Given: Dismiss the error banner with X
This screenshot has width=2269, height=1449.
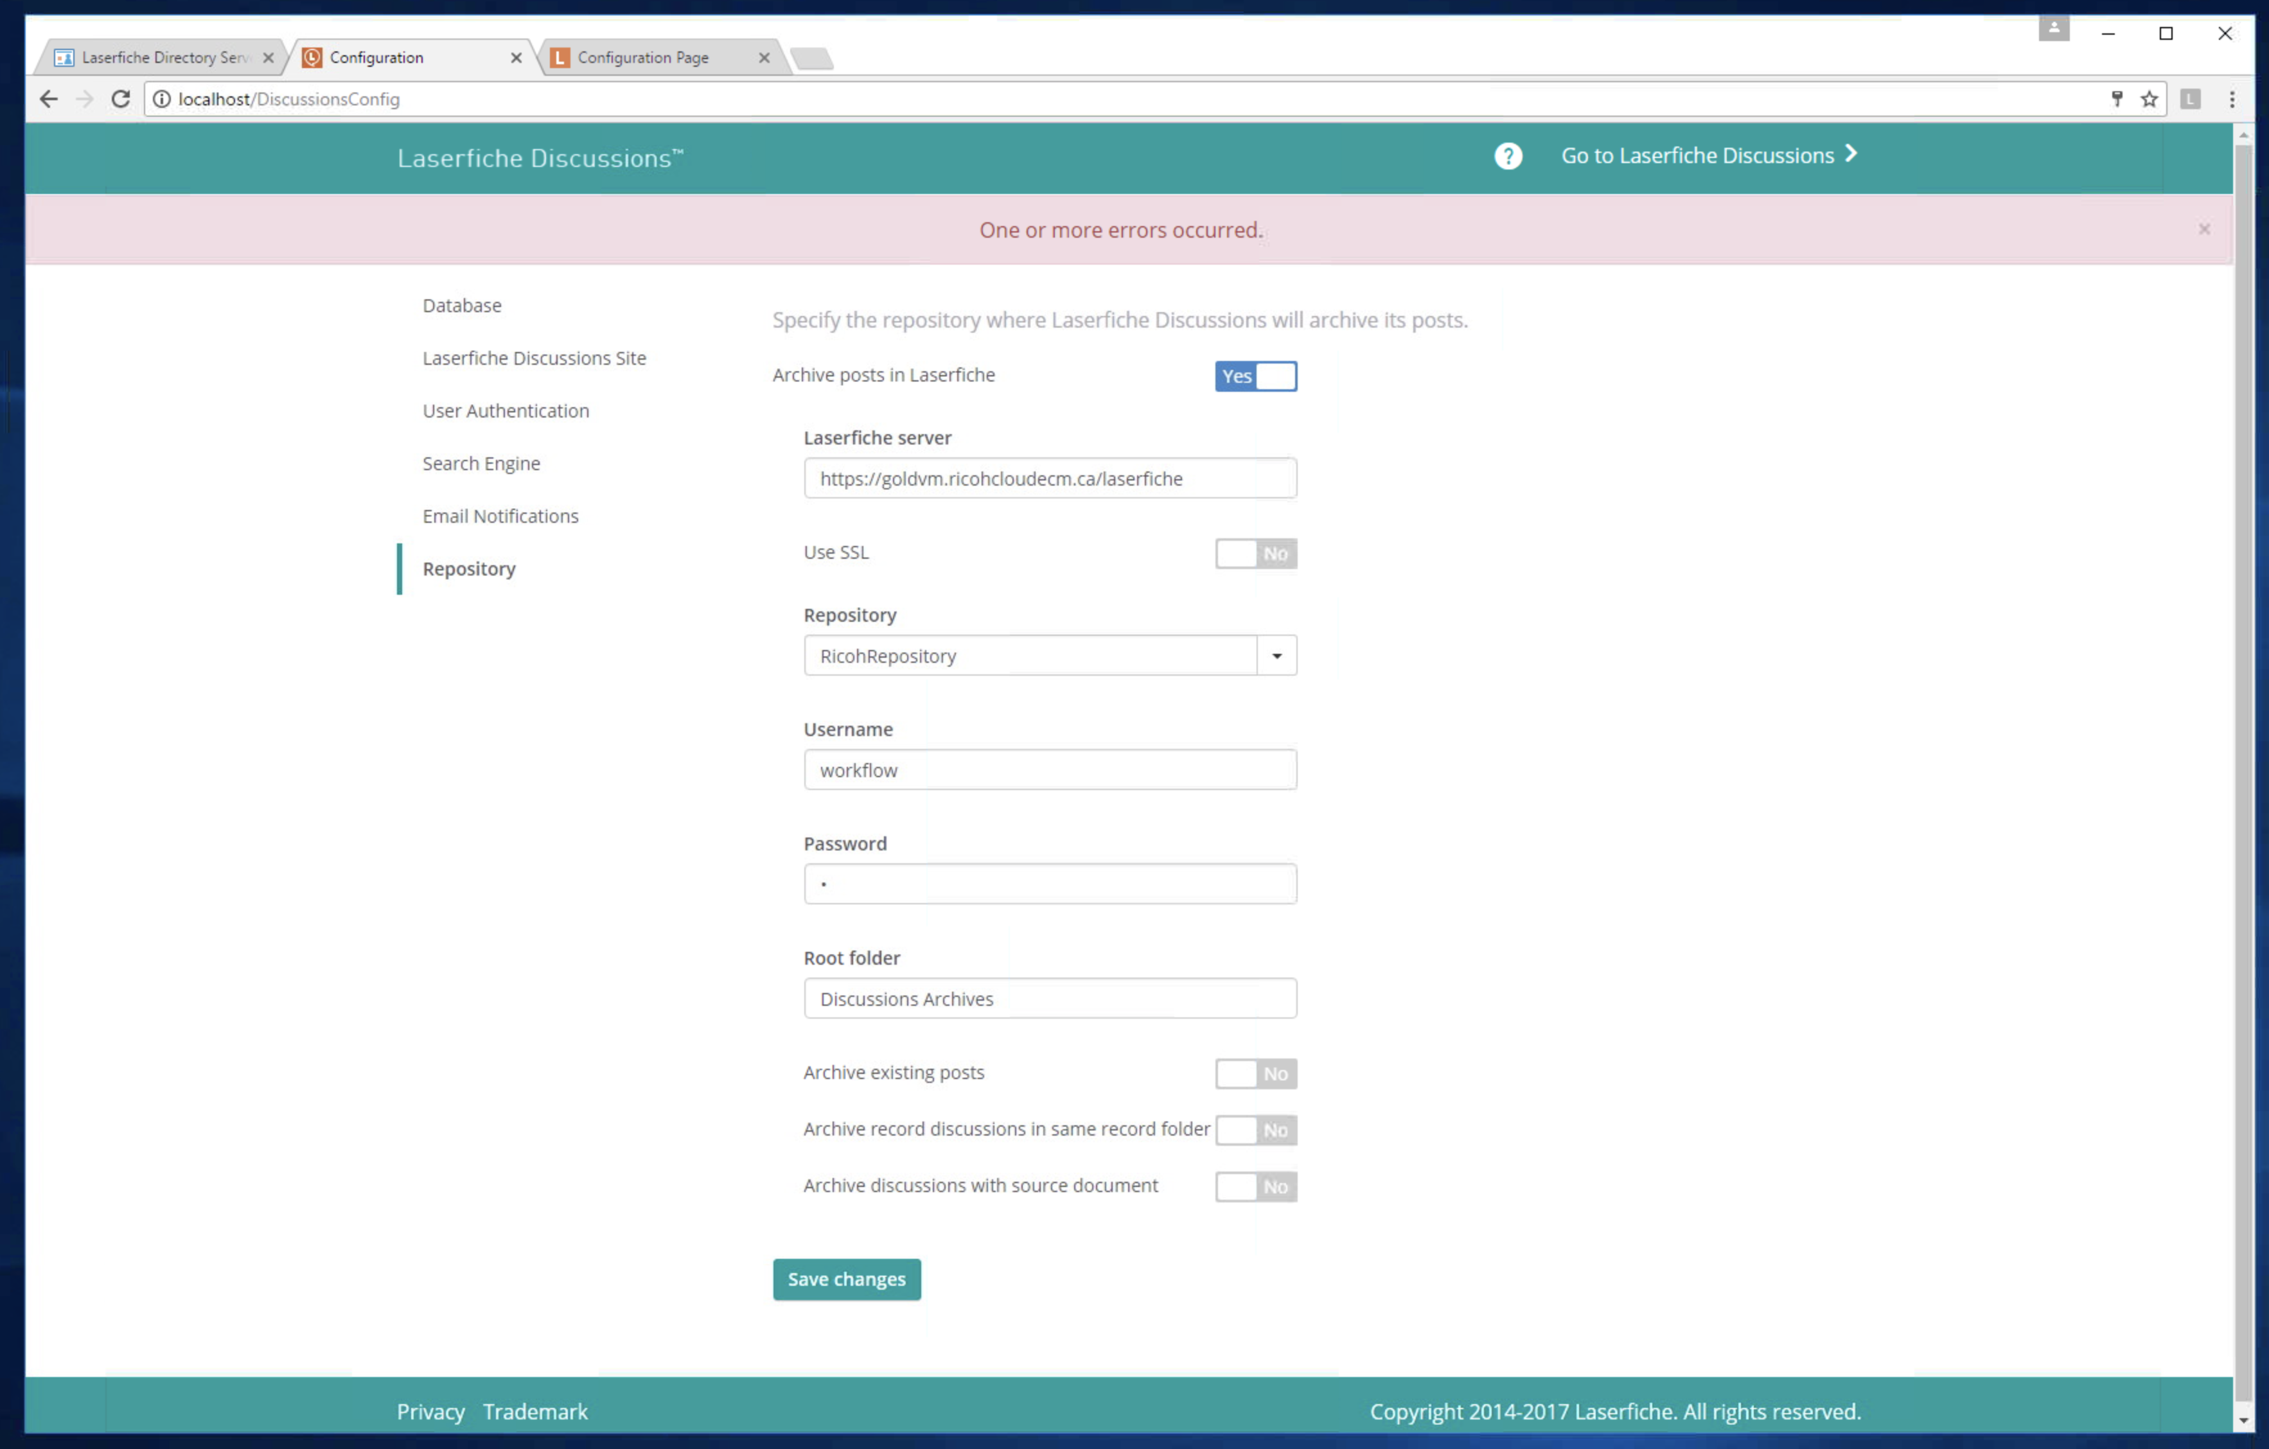Looking at the screenshot, I should 2204,229.
